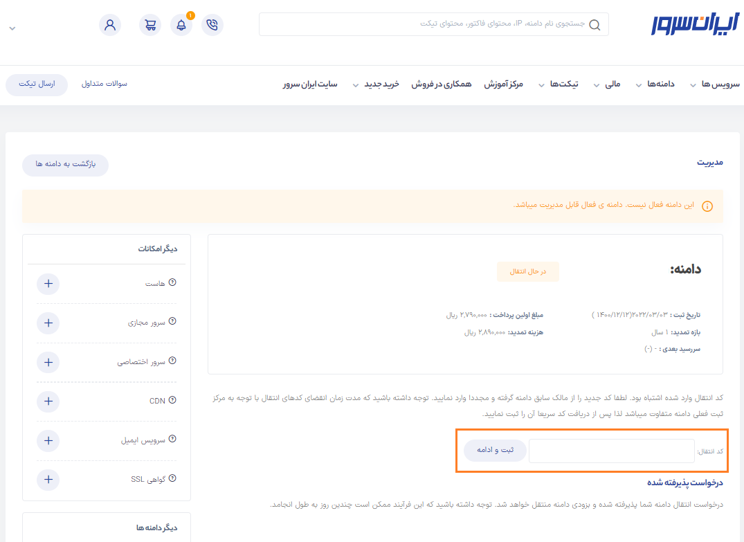Image resolution: width=744 pixels, height=542 pixels.
Task: Click the plus icon beside گواهی SSL
Action: point(48,479)
